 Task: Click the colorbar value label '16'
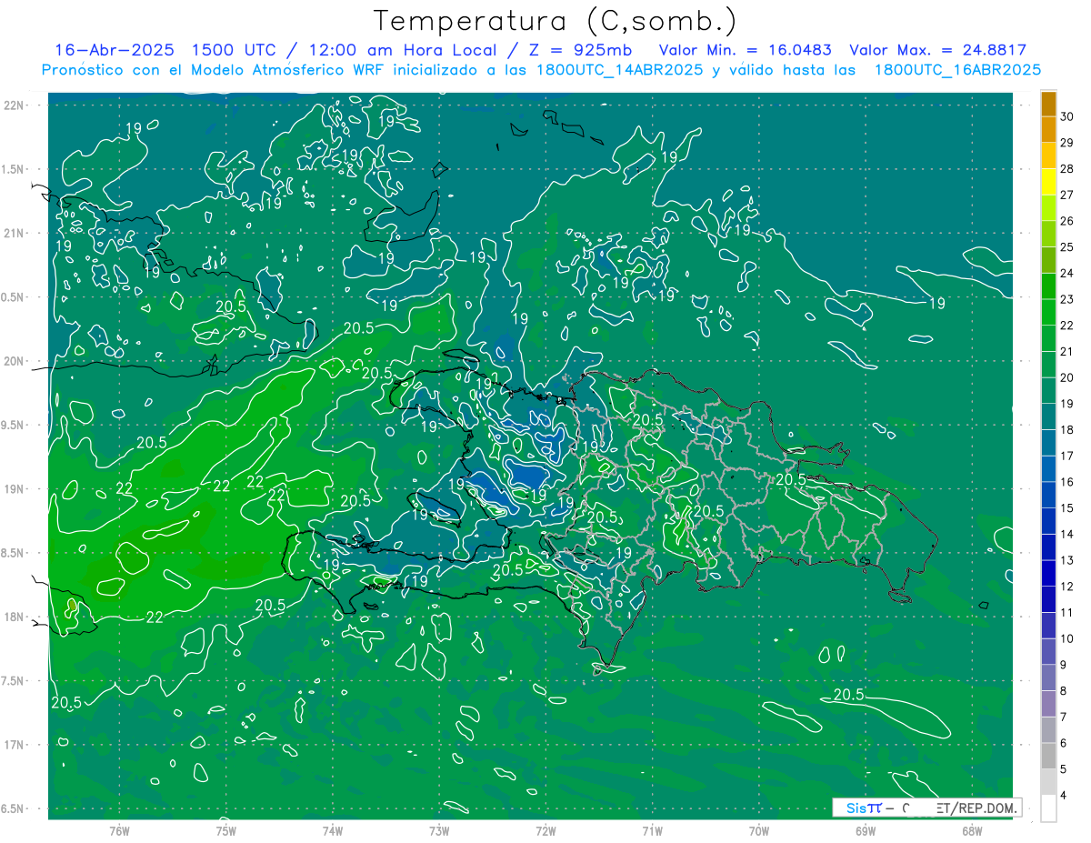pos(1067,482)
